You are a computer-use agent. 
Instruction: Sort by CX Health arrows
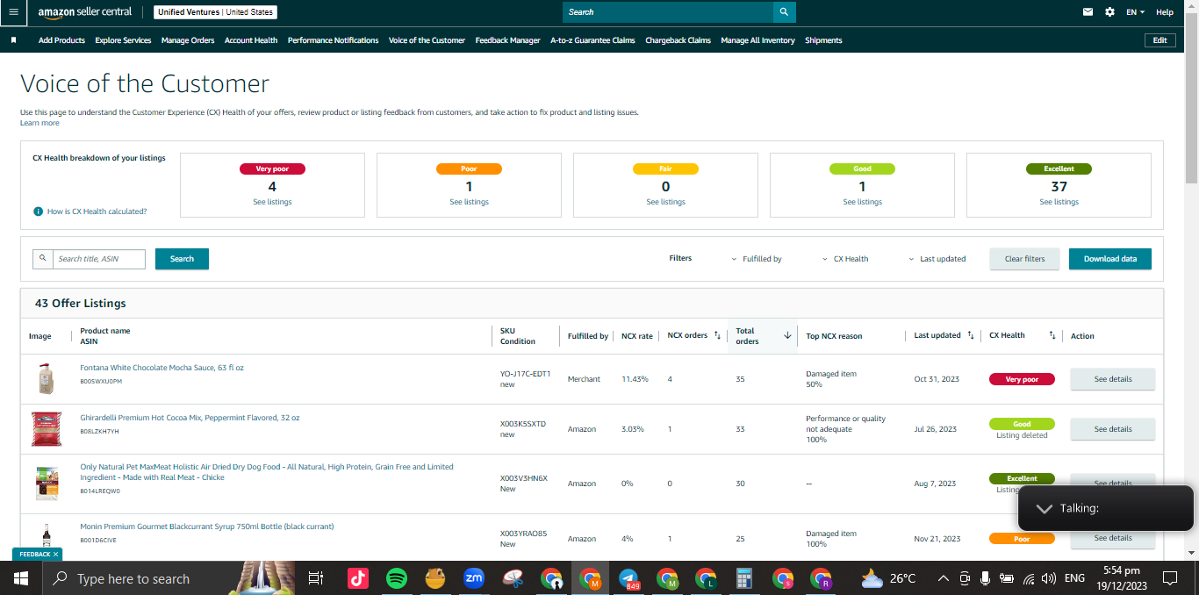[x=1052, y=335]
